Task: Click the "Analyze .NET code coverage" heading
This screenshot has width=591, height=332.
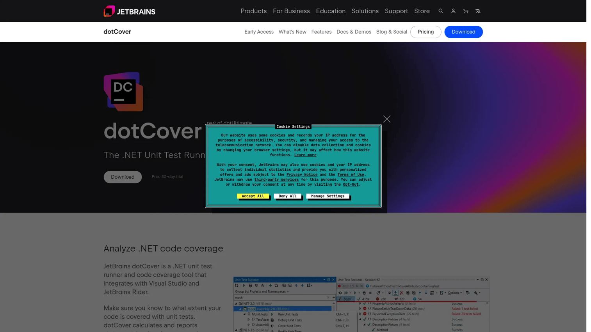Action: (163, 249)
